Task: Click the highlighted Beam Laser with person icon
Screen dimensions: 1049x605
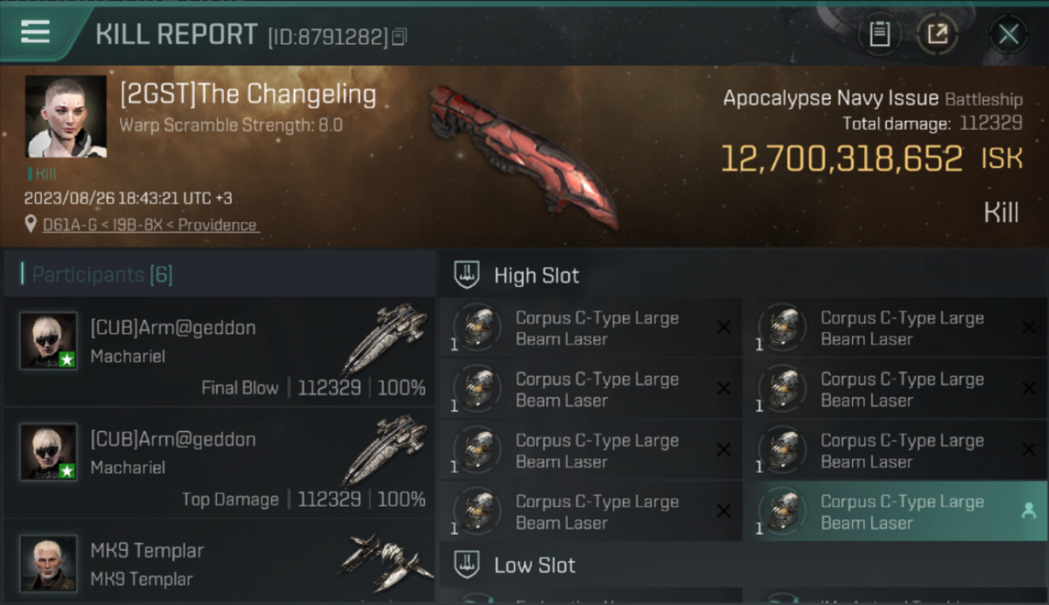Action: coord(896,511)
